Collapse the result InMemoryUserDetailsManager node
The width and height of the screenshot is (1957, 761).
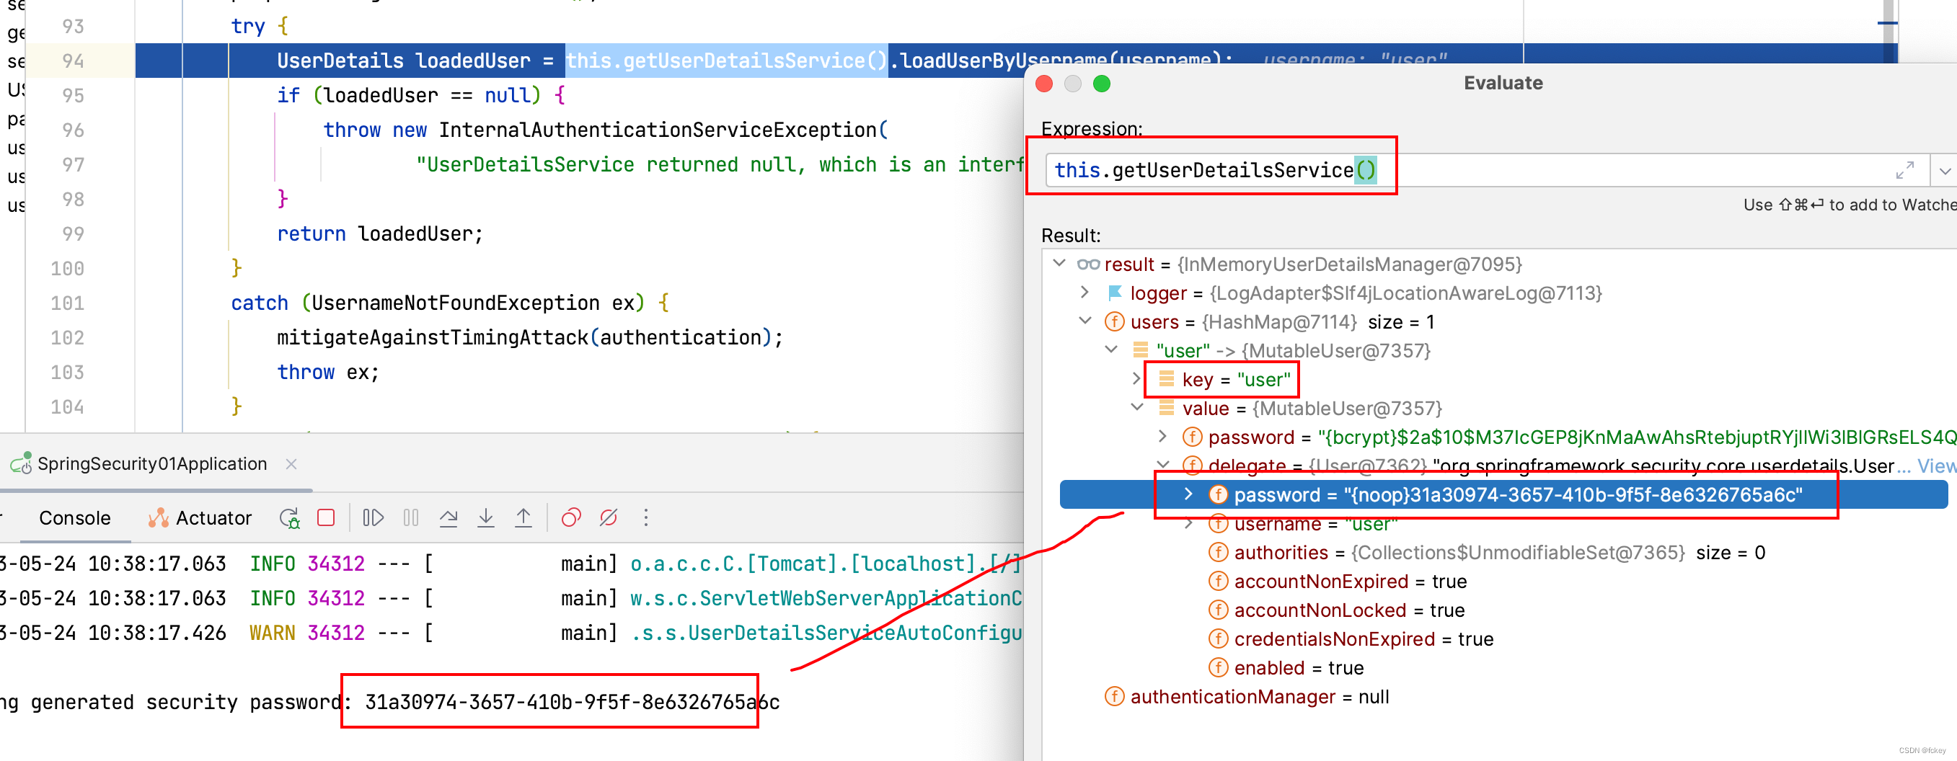[1060, 264]
